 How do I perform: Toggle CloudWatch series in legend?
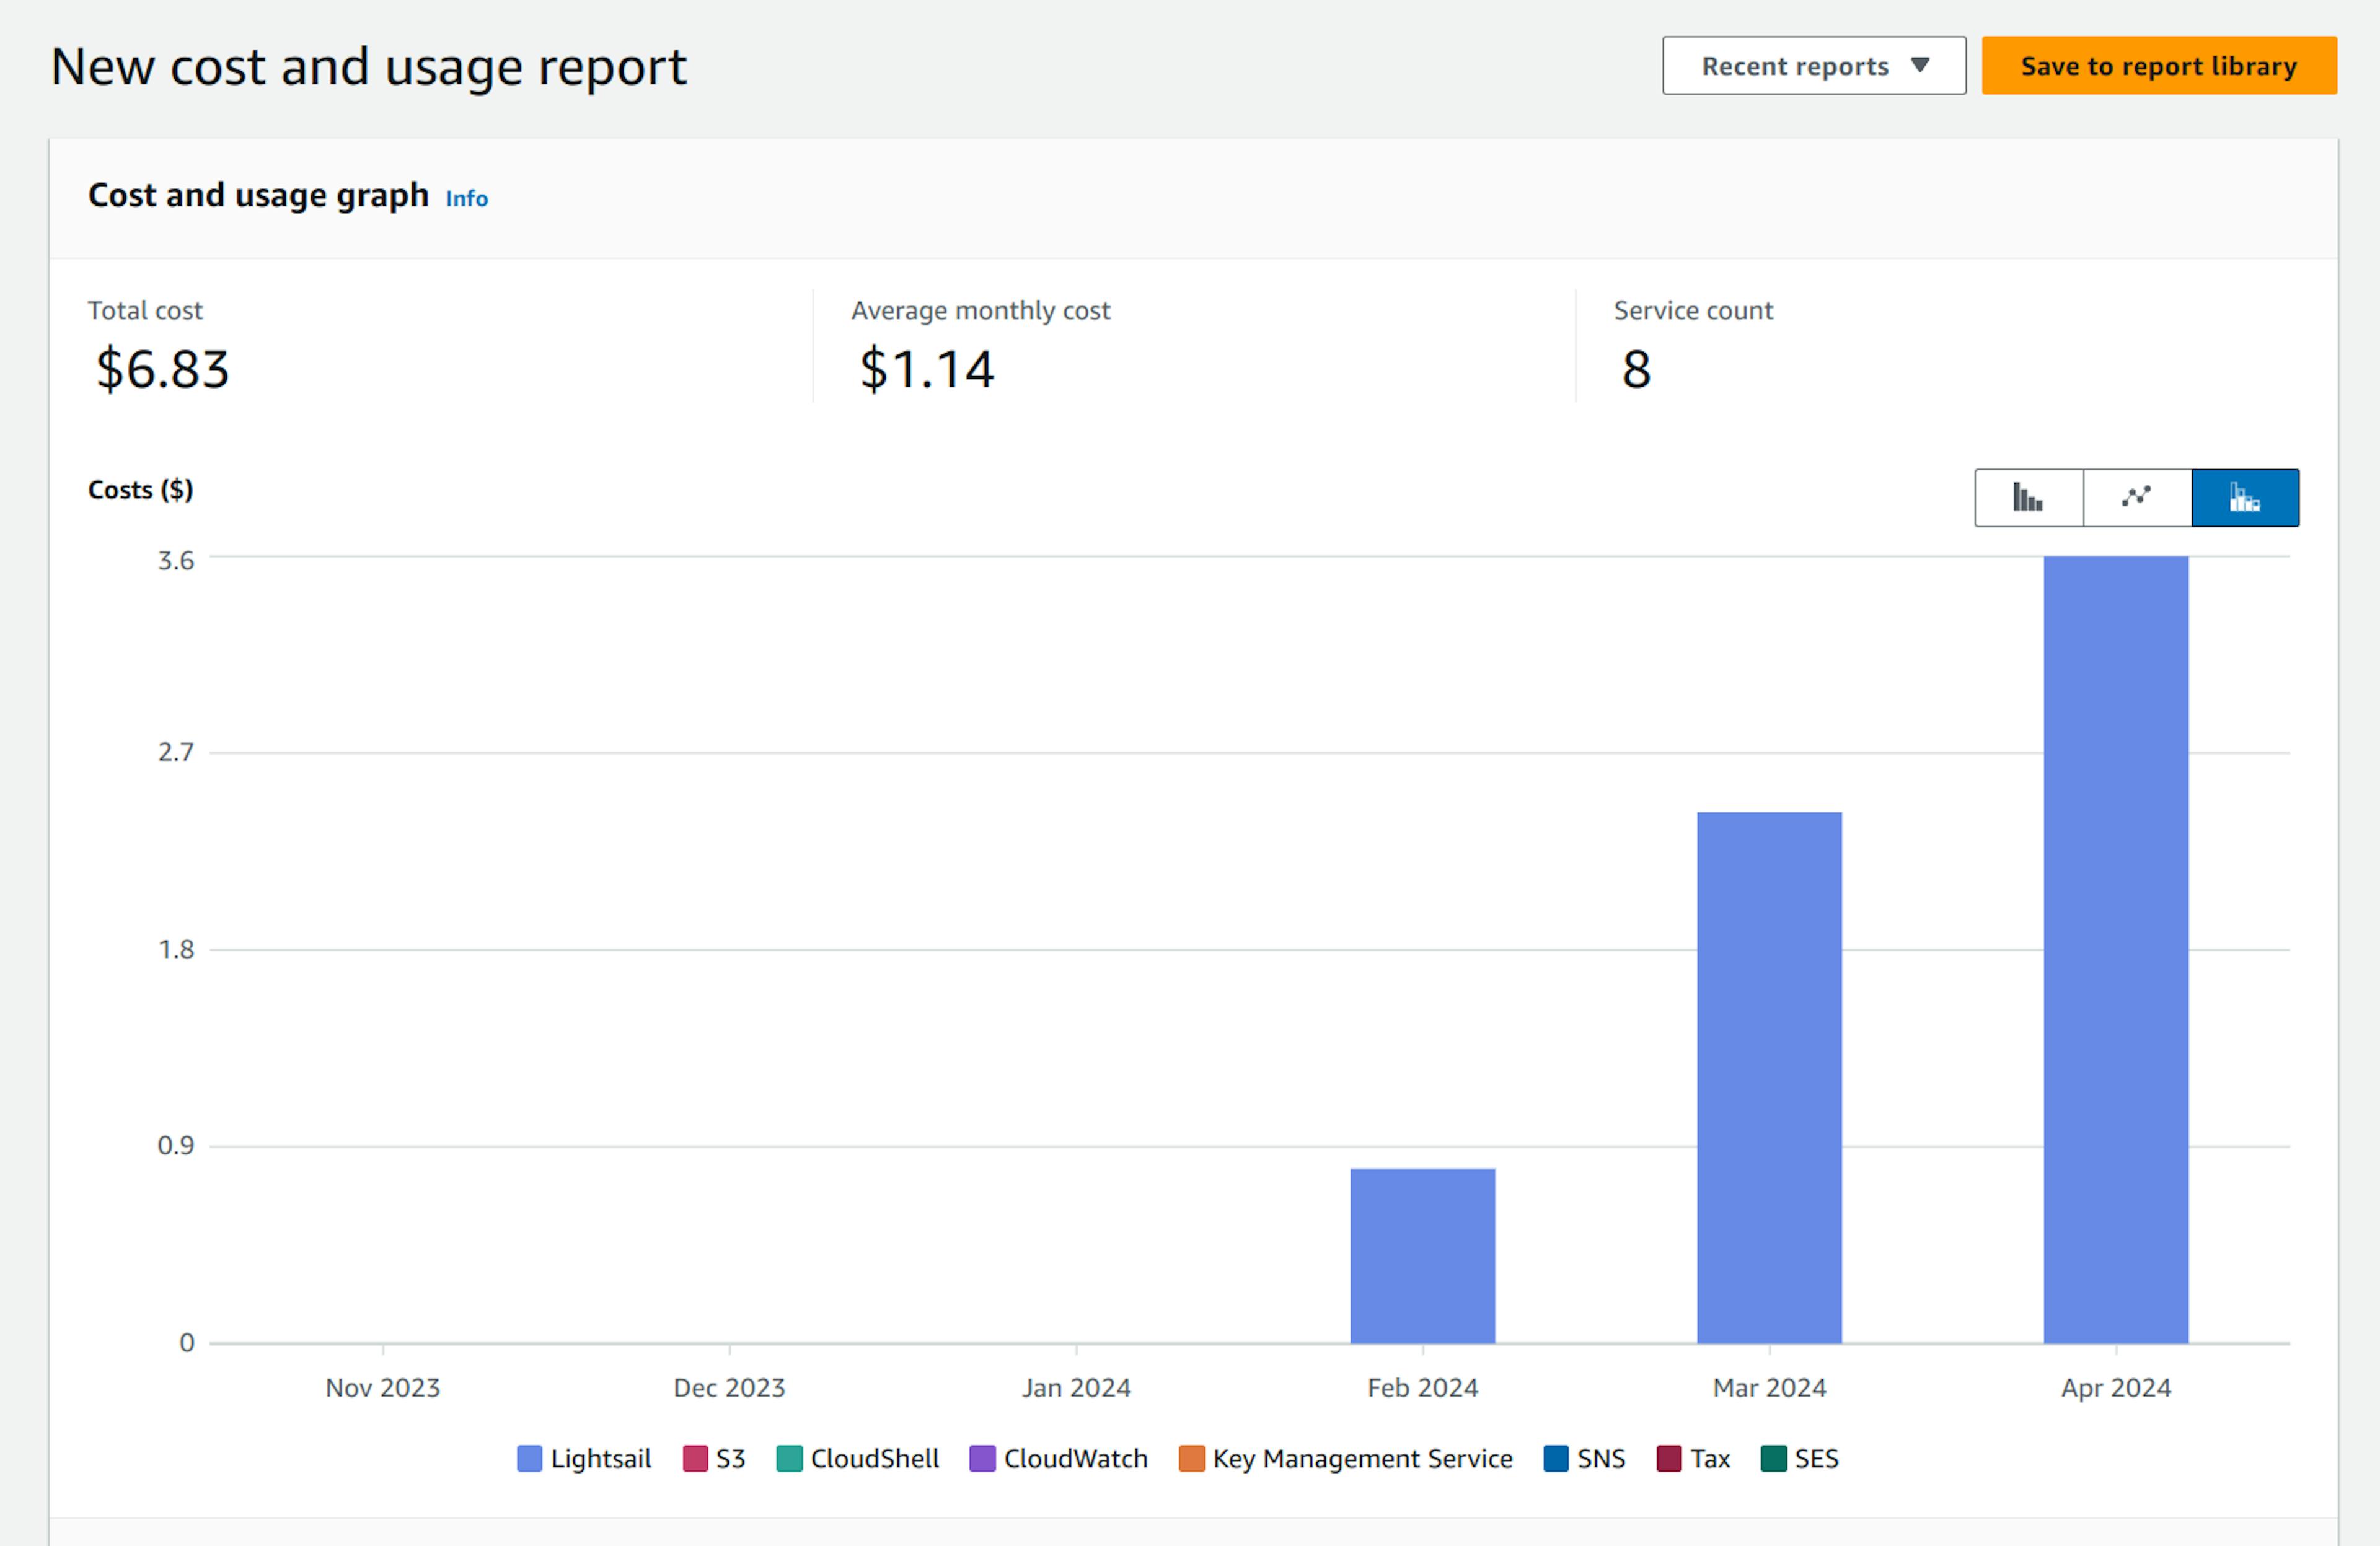[x=1059, y=1458]
